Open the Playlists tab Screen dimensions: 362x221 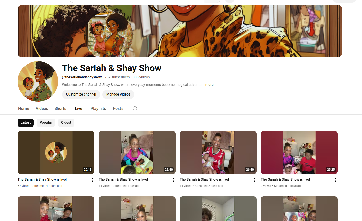tap(98, 108)
